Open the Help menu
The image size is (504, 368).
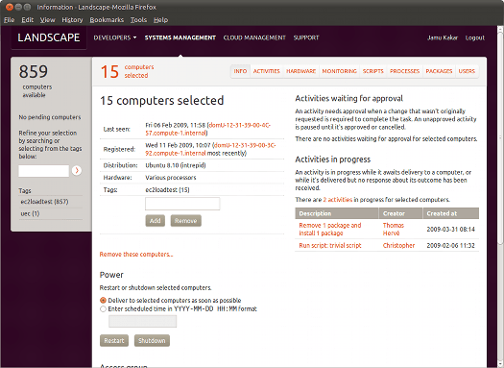coord(160,20)
